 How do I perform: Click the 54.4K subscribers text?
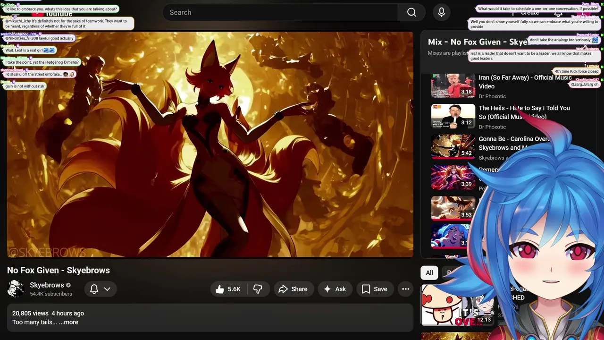coord(51,294)
